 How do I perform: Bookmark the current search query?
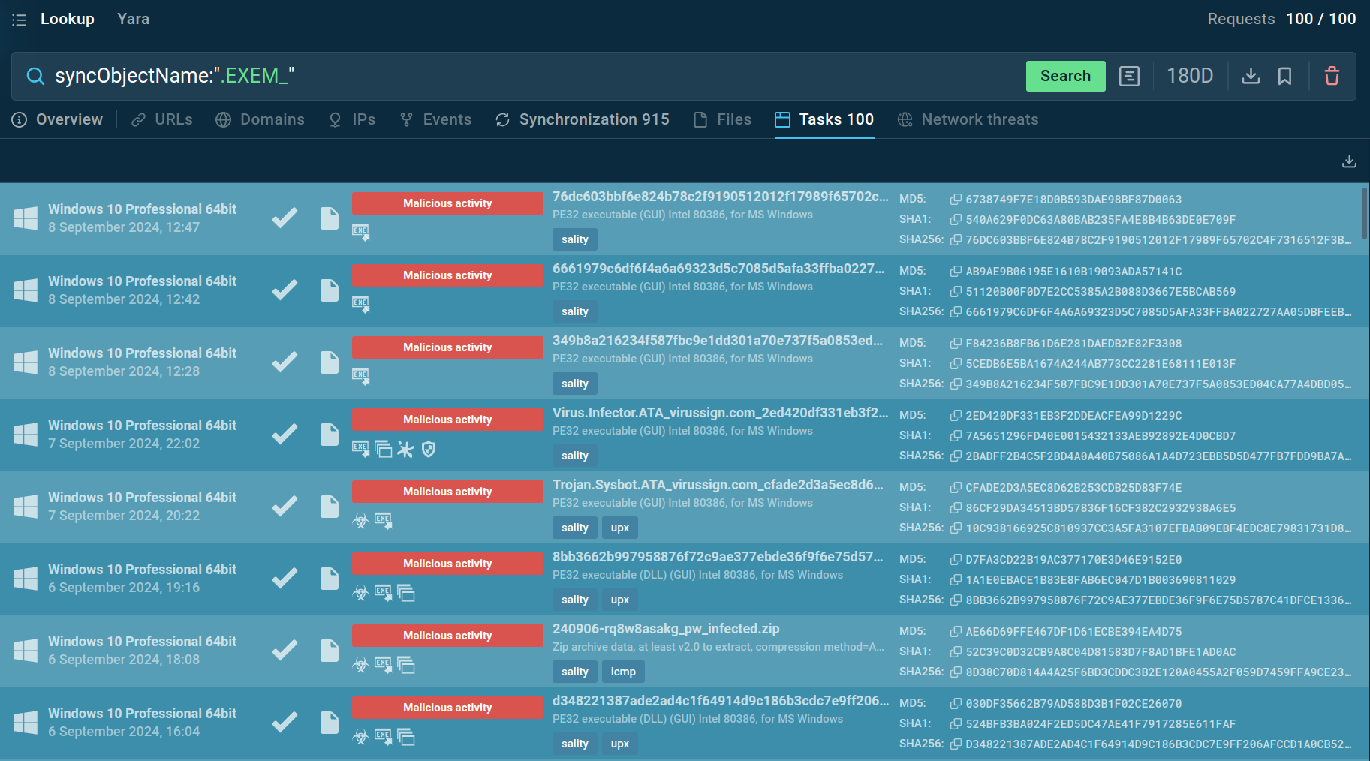(x=1284, y=76)
